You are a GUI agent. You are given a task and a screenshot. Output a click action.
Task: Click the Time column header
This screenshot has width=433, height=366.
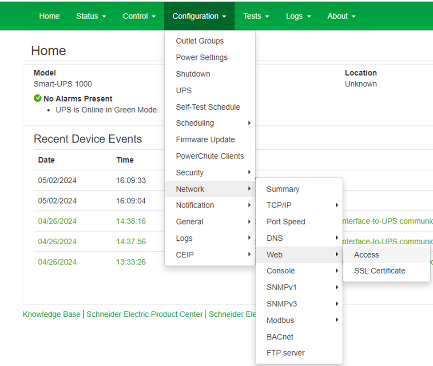click(125, 160)
